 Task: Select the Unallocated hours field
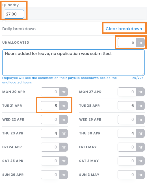pyautogui.click(x=127, y=43)
